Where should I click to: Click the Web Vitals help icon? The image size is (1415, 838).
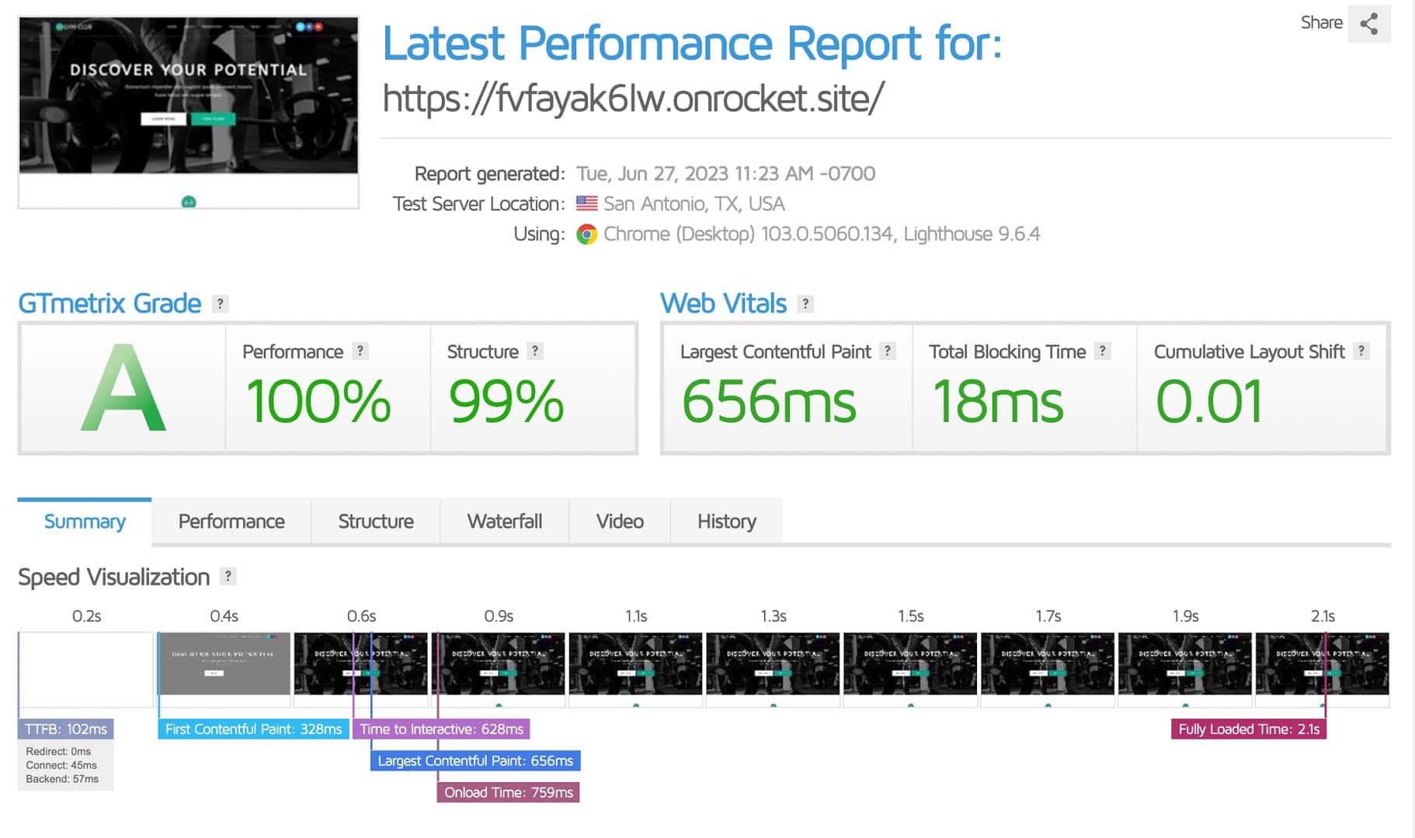806,304
